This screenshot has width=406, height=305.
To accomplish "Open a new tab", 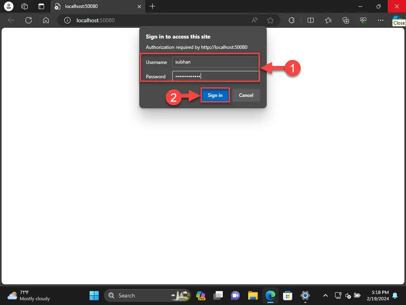I will (153, 6).
